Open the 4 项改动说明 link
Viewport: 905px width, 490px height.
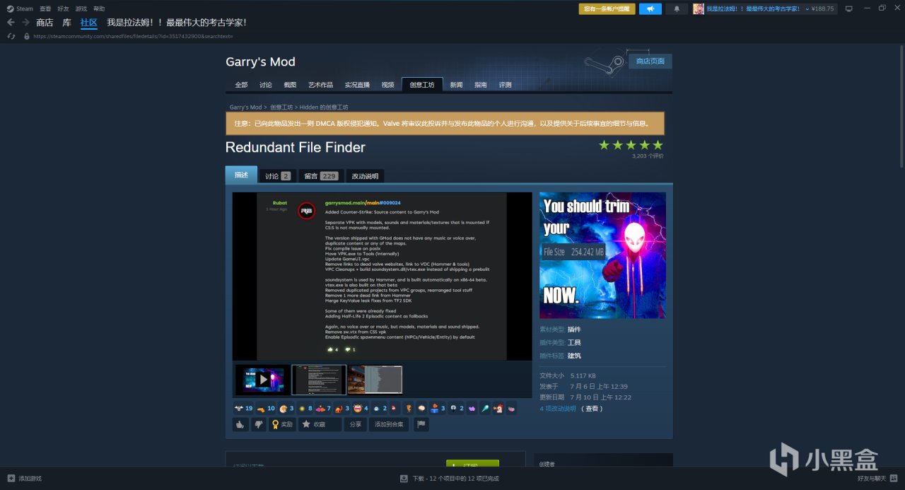(558, 409)
